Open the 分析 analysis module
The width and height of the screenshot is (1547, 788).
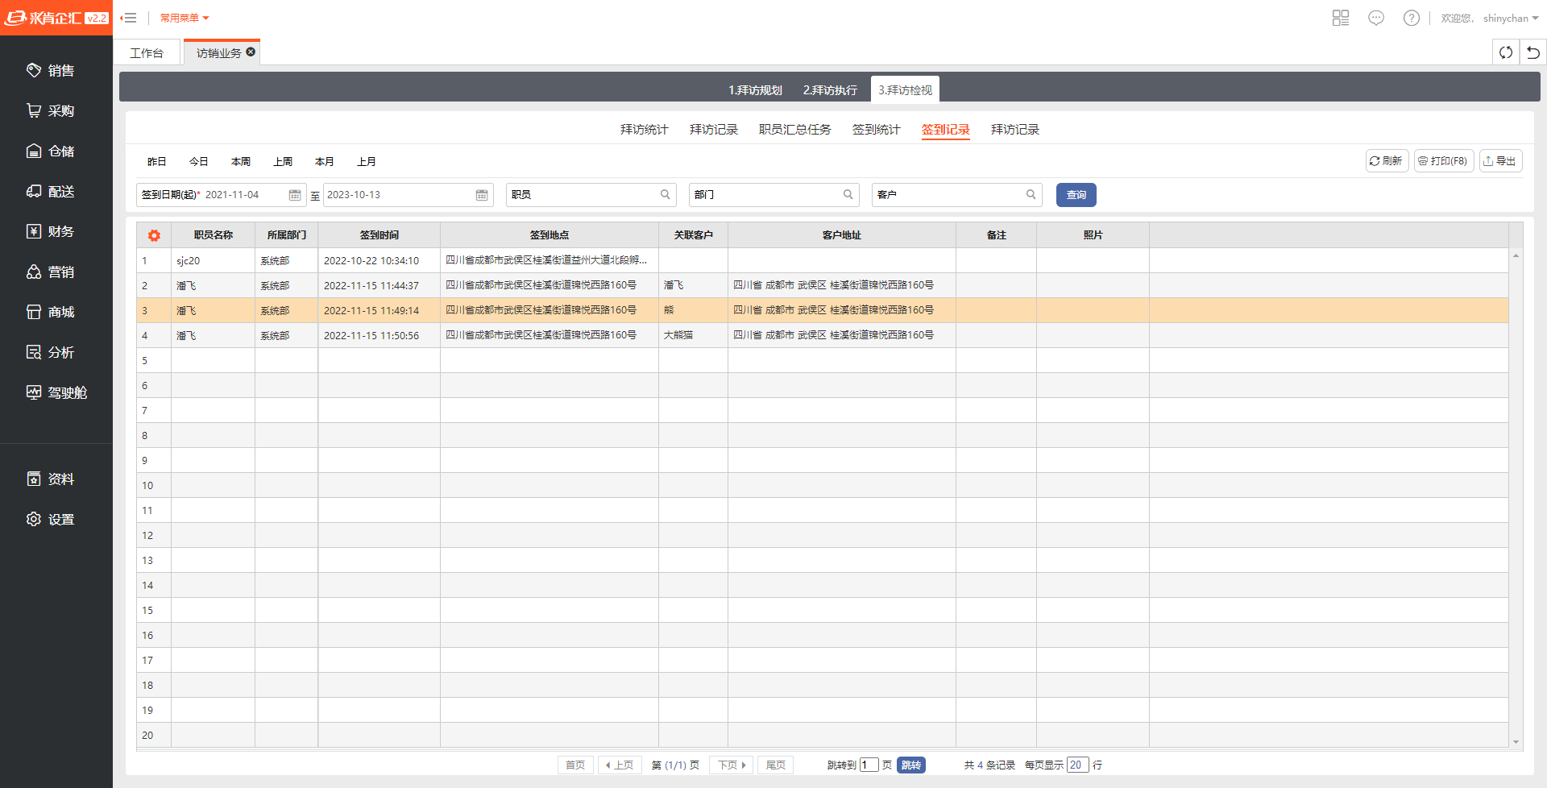point(50,353)
